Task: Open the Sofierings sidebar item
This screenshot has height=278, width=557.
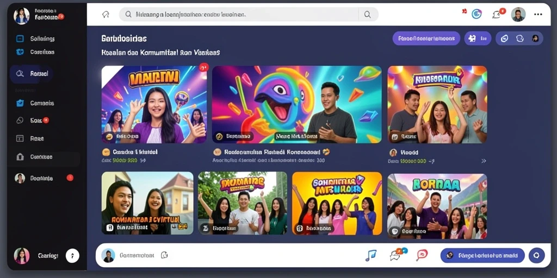Action: point(35,39)
